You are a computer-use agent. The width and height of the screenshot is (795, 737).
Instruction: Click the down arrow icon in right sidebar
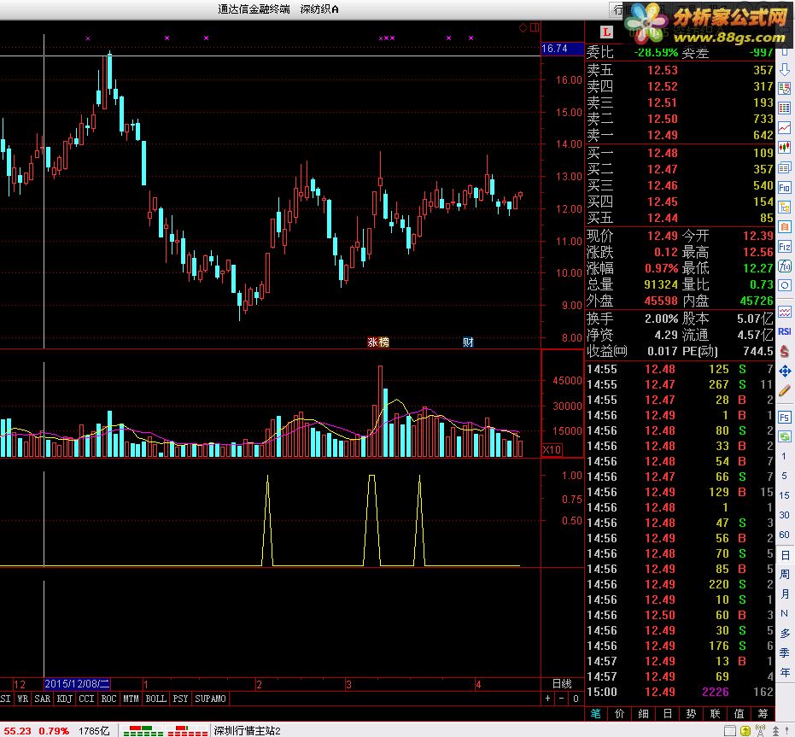[785, 69]
